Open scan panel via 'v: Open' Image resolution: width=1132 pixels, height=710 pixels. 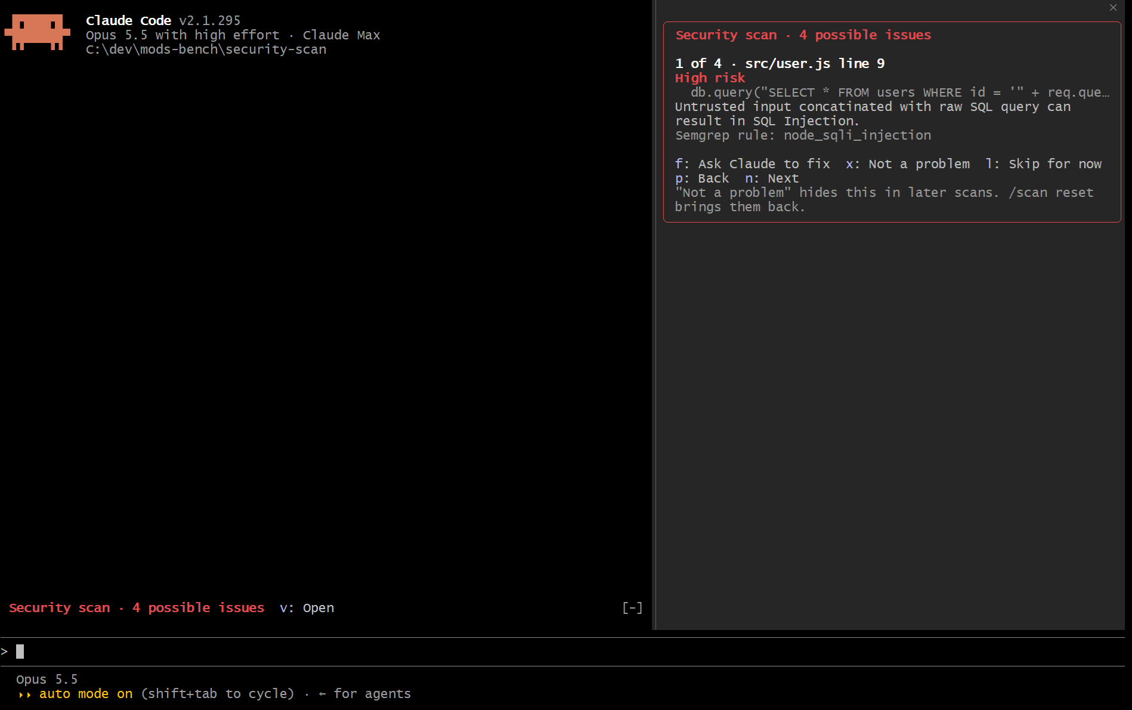click(x=307, y=608)
